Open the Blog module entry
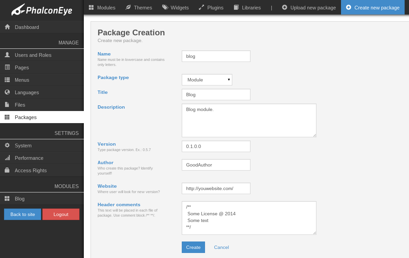Screen dimensions: 409x258 pos(42,198)
